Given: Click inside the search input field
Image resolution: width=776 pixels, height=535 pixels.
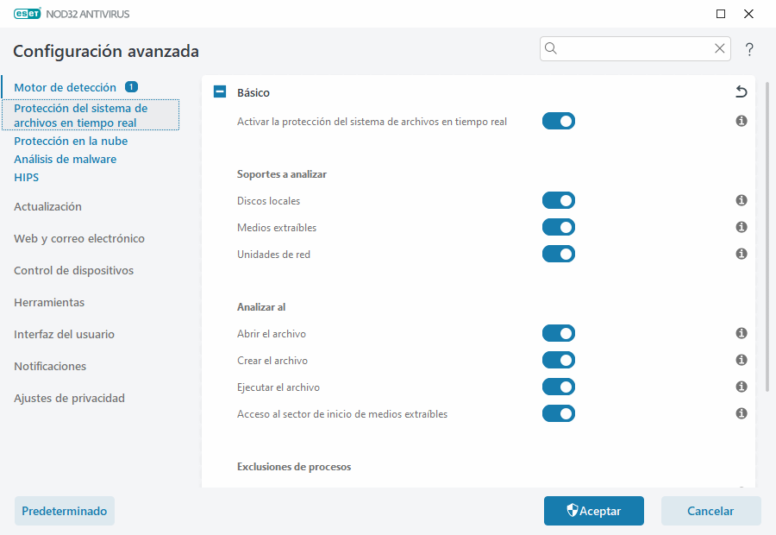Looking at the screenshot, I should click(629, 48).
